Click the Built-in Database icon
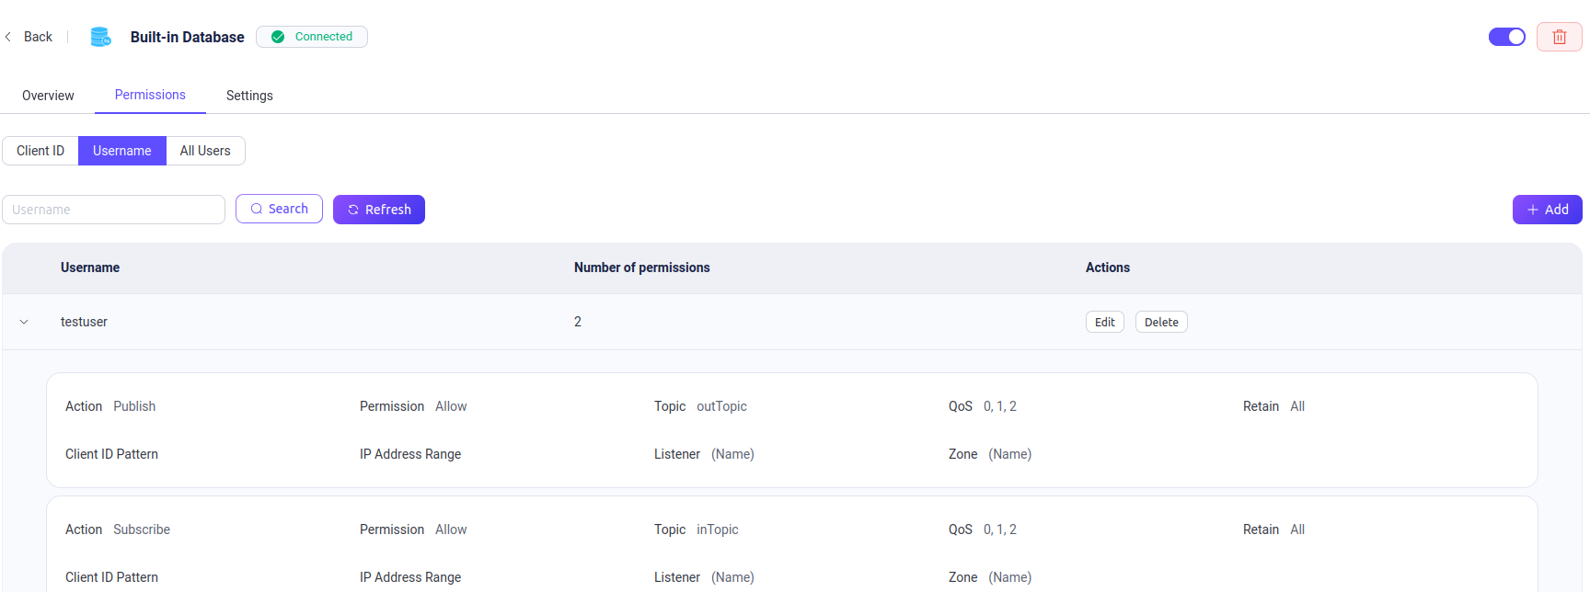This screenshot has width=1590, height=592. point(100,37)
